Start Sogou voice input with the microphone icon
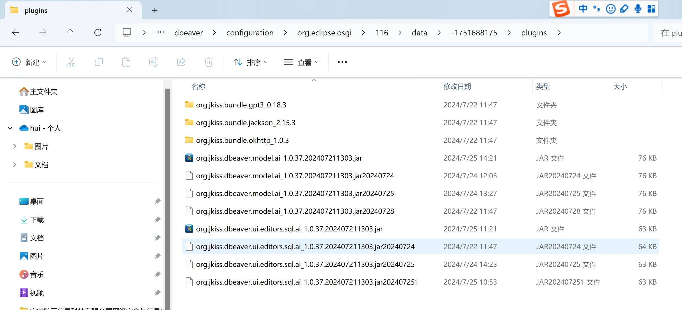 (x=638, y=9)
